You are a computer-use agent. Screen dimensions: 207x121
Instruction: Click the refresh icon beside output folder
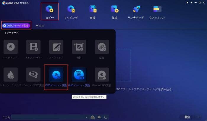pos(106,117)
